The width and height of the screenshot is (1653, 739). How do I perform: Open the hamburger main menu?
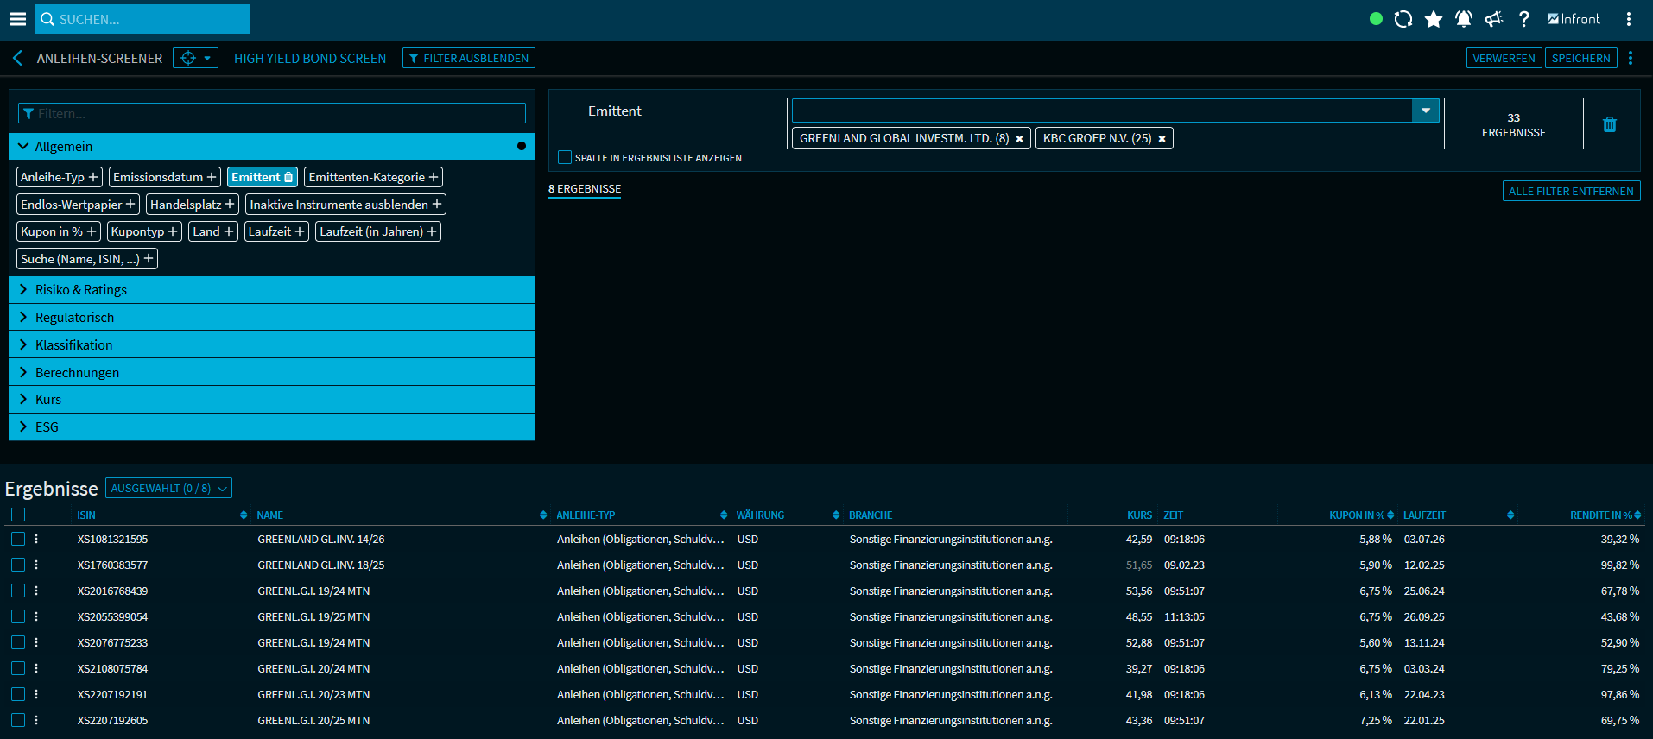(17, 19)
